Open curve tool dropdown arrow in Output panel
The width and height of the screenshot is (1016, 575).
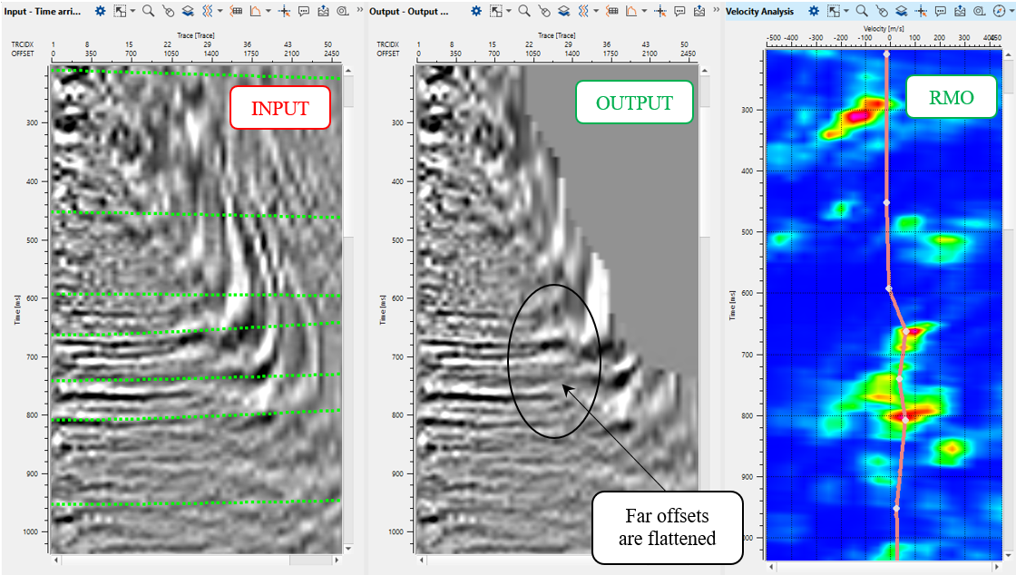point(645,12)
